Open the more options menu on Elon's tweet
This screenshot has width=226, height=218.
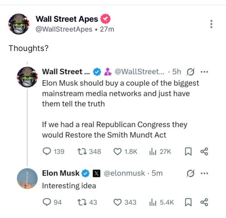point(204,173)
